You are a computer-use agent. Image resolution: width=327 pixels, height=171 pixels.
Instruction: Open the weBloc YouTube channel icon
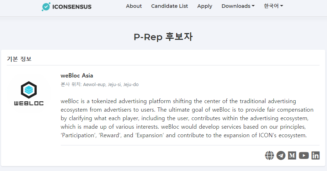304,155
